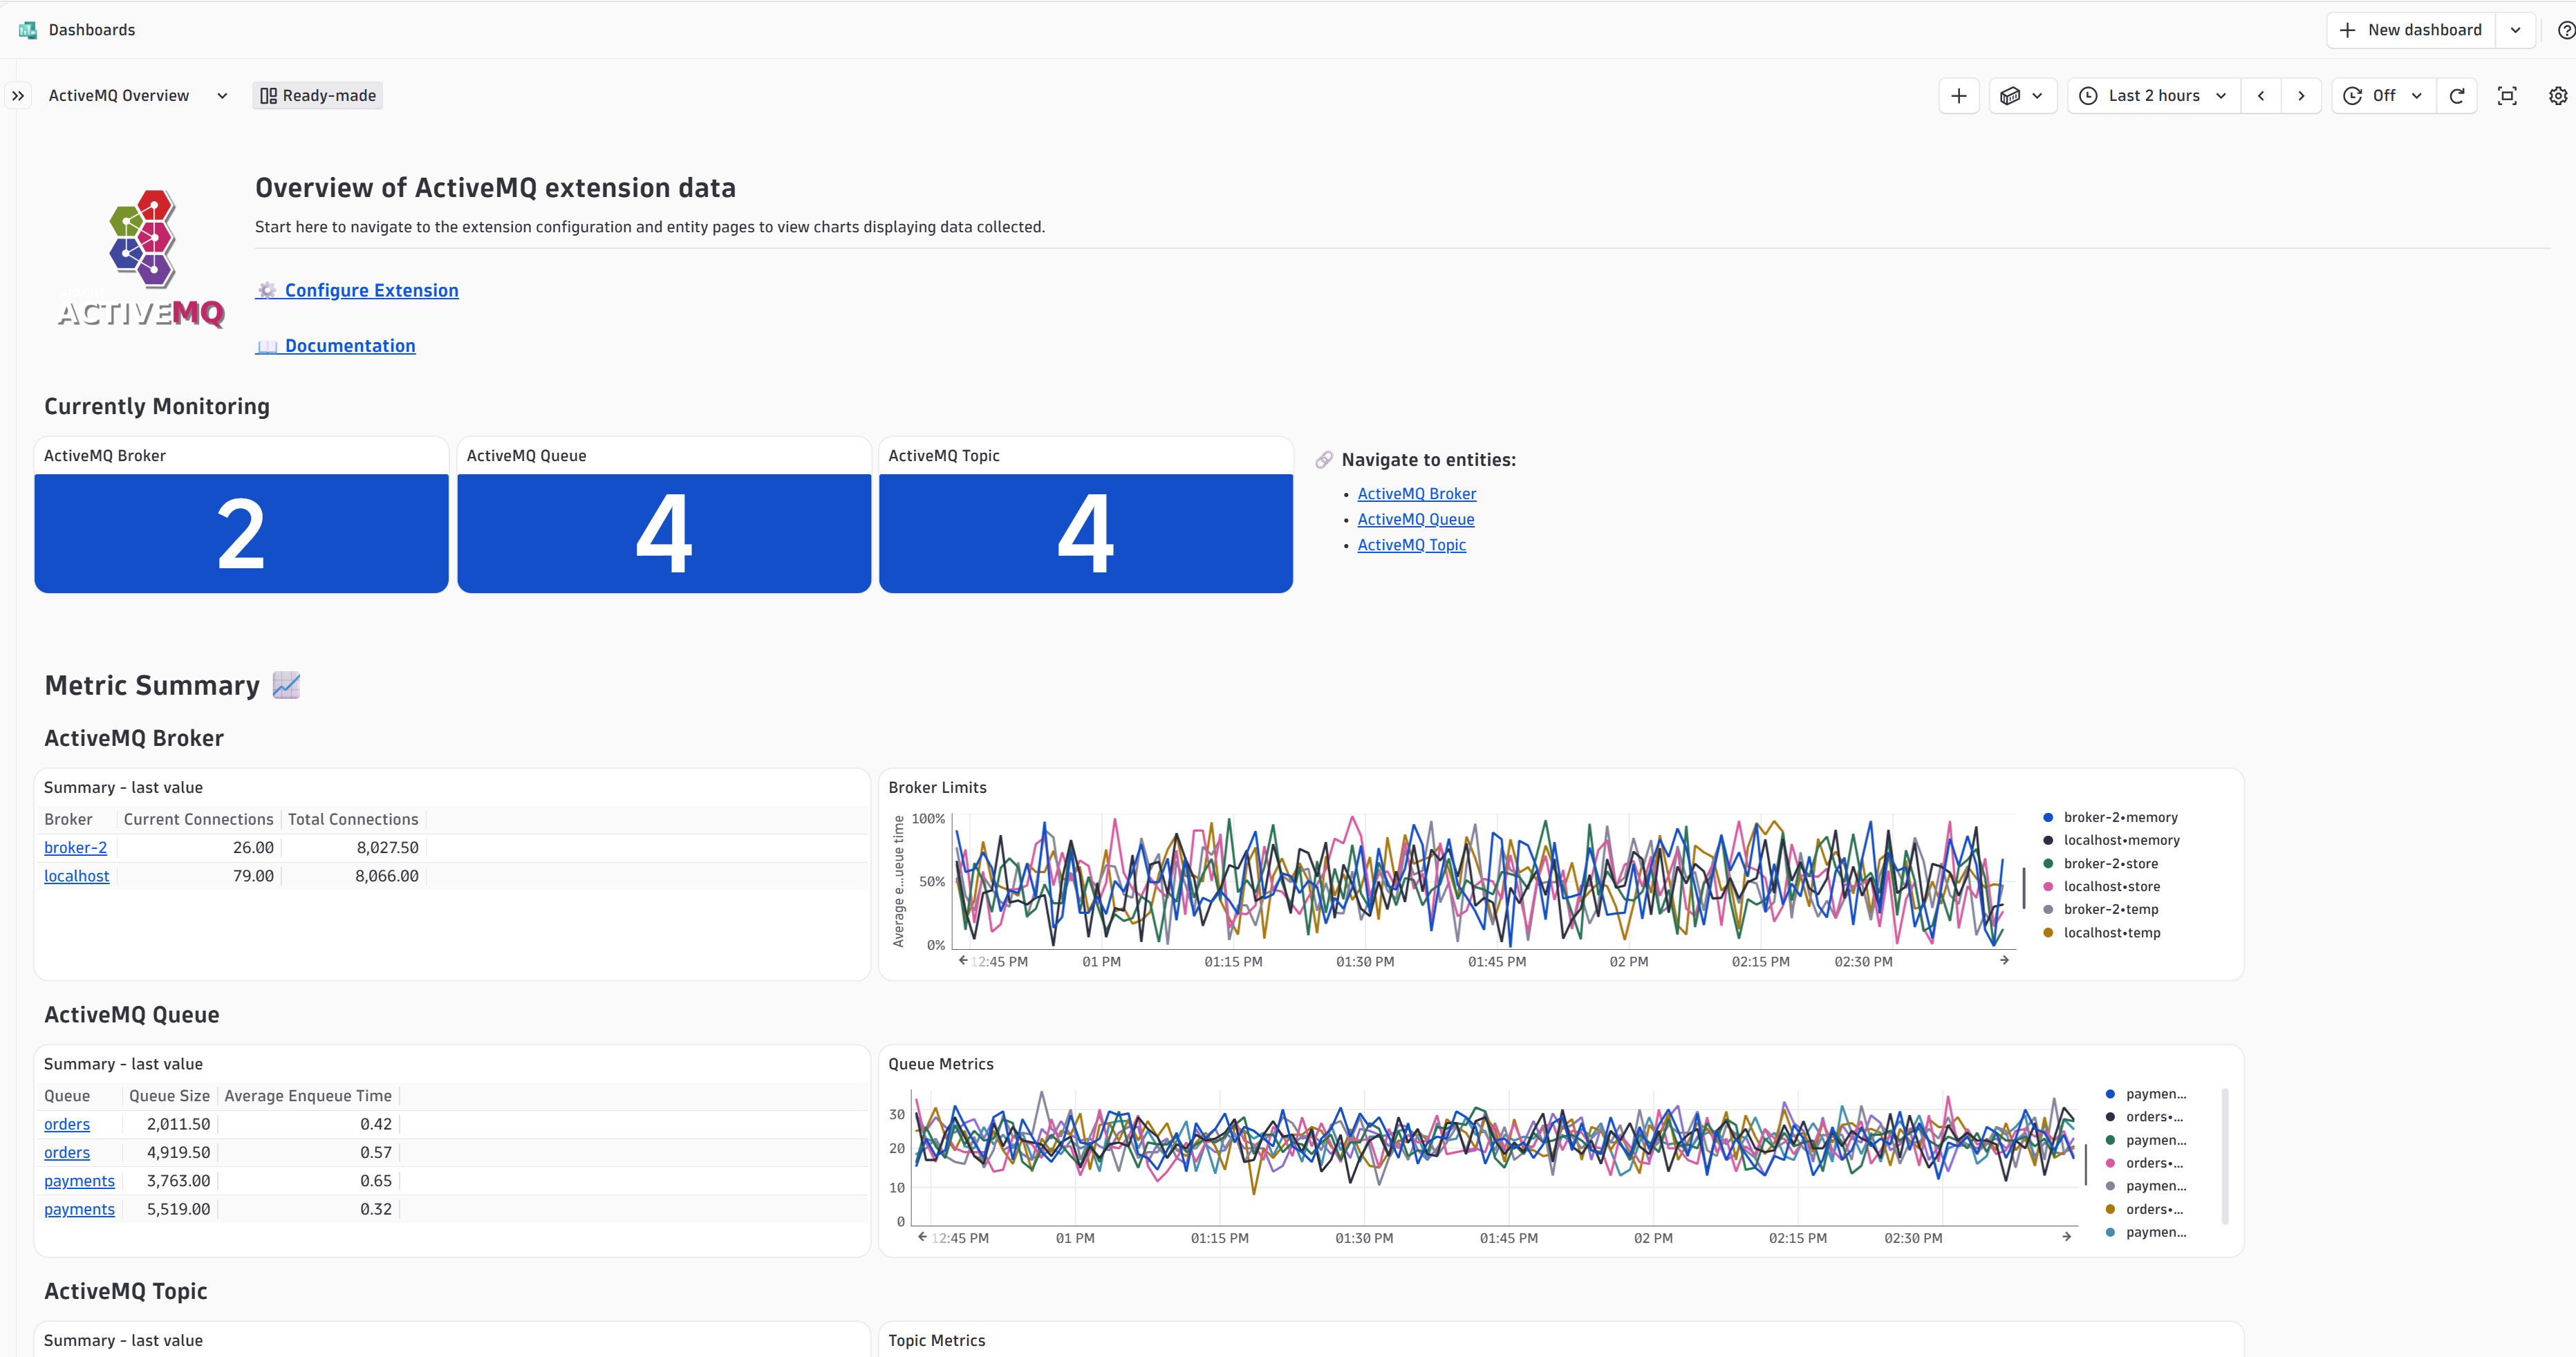This screenshot has height=1357, width=2576.
Task: Click the New dashboard button
Action: pyautogui.click(x=2411, y=30)
